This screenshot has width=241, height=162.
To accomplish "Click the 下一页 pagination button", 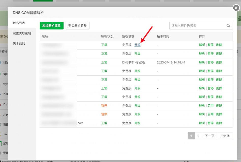I will tap(209, 136).
